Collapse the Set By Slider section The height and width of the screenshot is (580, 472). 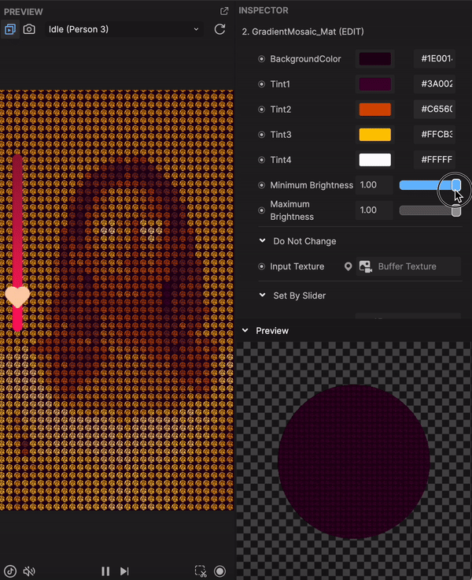[262, 296]
